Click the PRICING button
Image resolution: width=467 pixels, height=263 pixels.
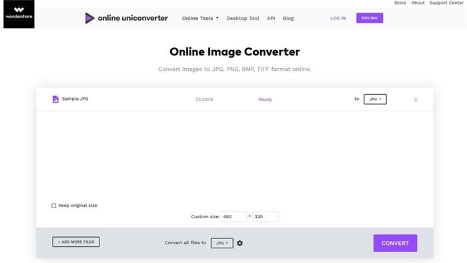click(370, 18)
